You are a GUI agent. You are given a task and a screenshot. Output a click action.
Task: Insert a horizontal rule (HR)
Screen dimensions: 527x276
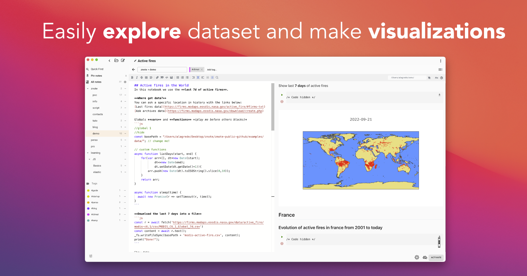[x=146, y=77]
